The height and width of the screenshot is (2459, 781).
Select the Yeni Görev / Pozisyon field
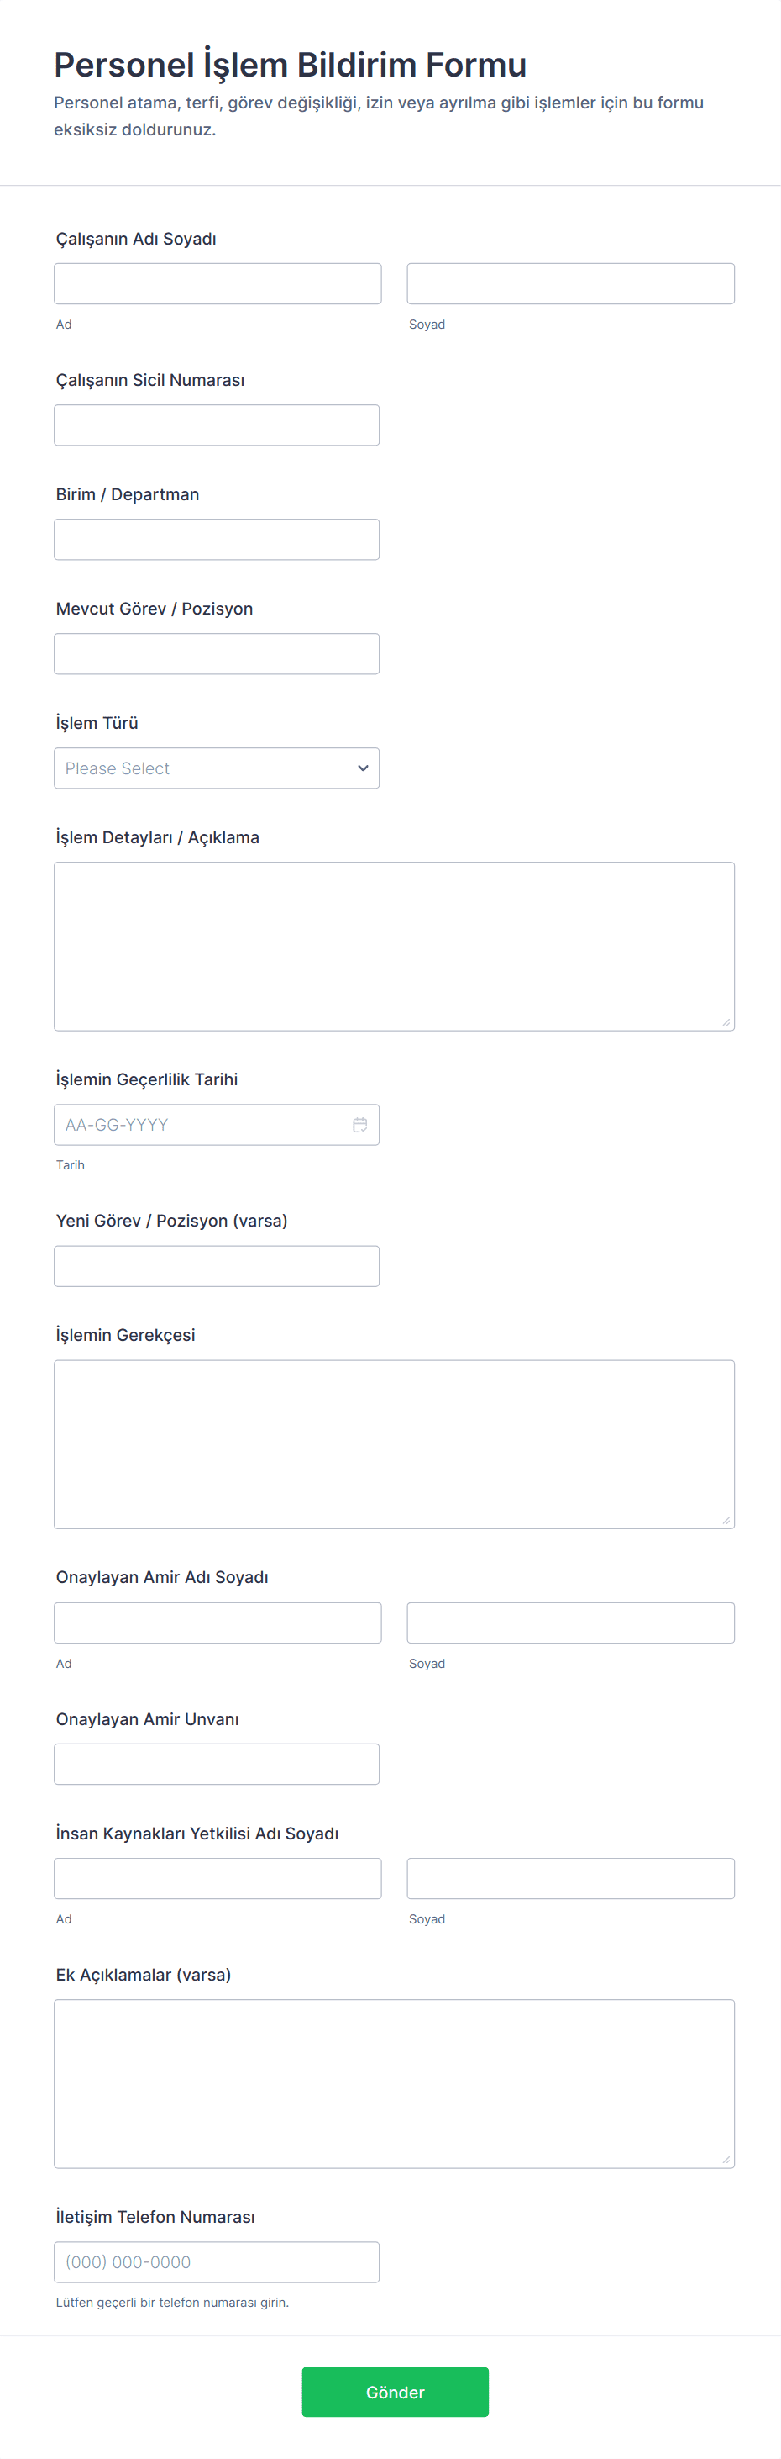click(x=217, y=1266)
